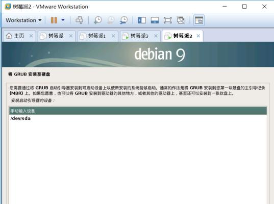
Task: Send Ctrl+Alt+Del to the VM
Action: click(x=79, y=20)
